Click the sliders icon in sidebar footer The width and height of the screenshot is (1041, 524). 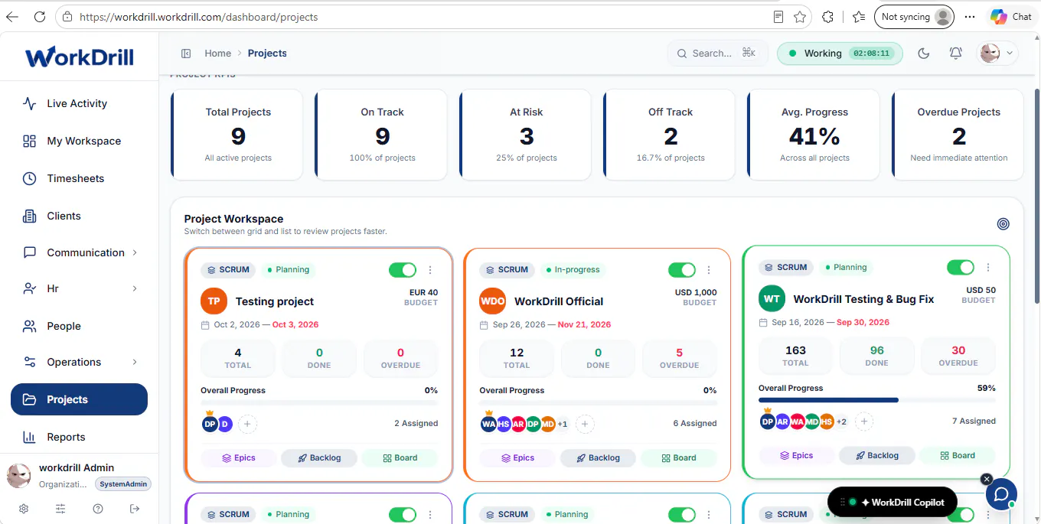(x=60, y=509)
